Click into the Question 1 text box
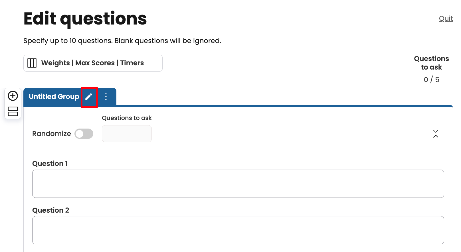This screenshot has height=252, width=461. (238, 184)
